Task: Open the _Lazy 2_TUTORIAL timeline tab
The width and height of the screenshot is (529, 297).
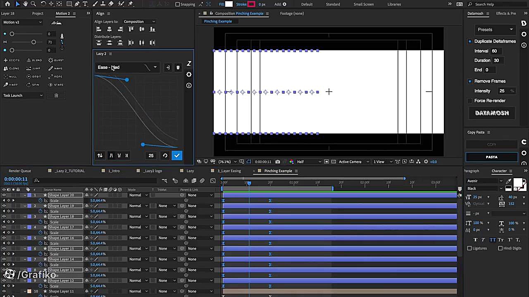Action: click(x=70, y=171)
